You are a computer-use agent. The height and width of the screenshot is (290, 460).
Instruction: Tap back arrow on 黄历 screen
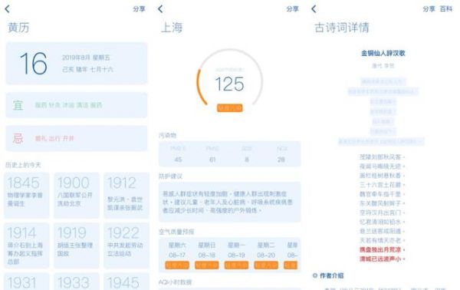click(x=8, y=9)
